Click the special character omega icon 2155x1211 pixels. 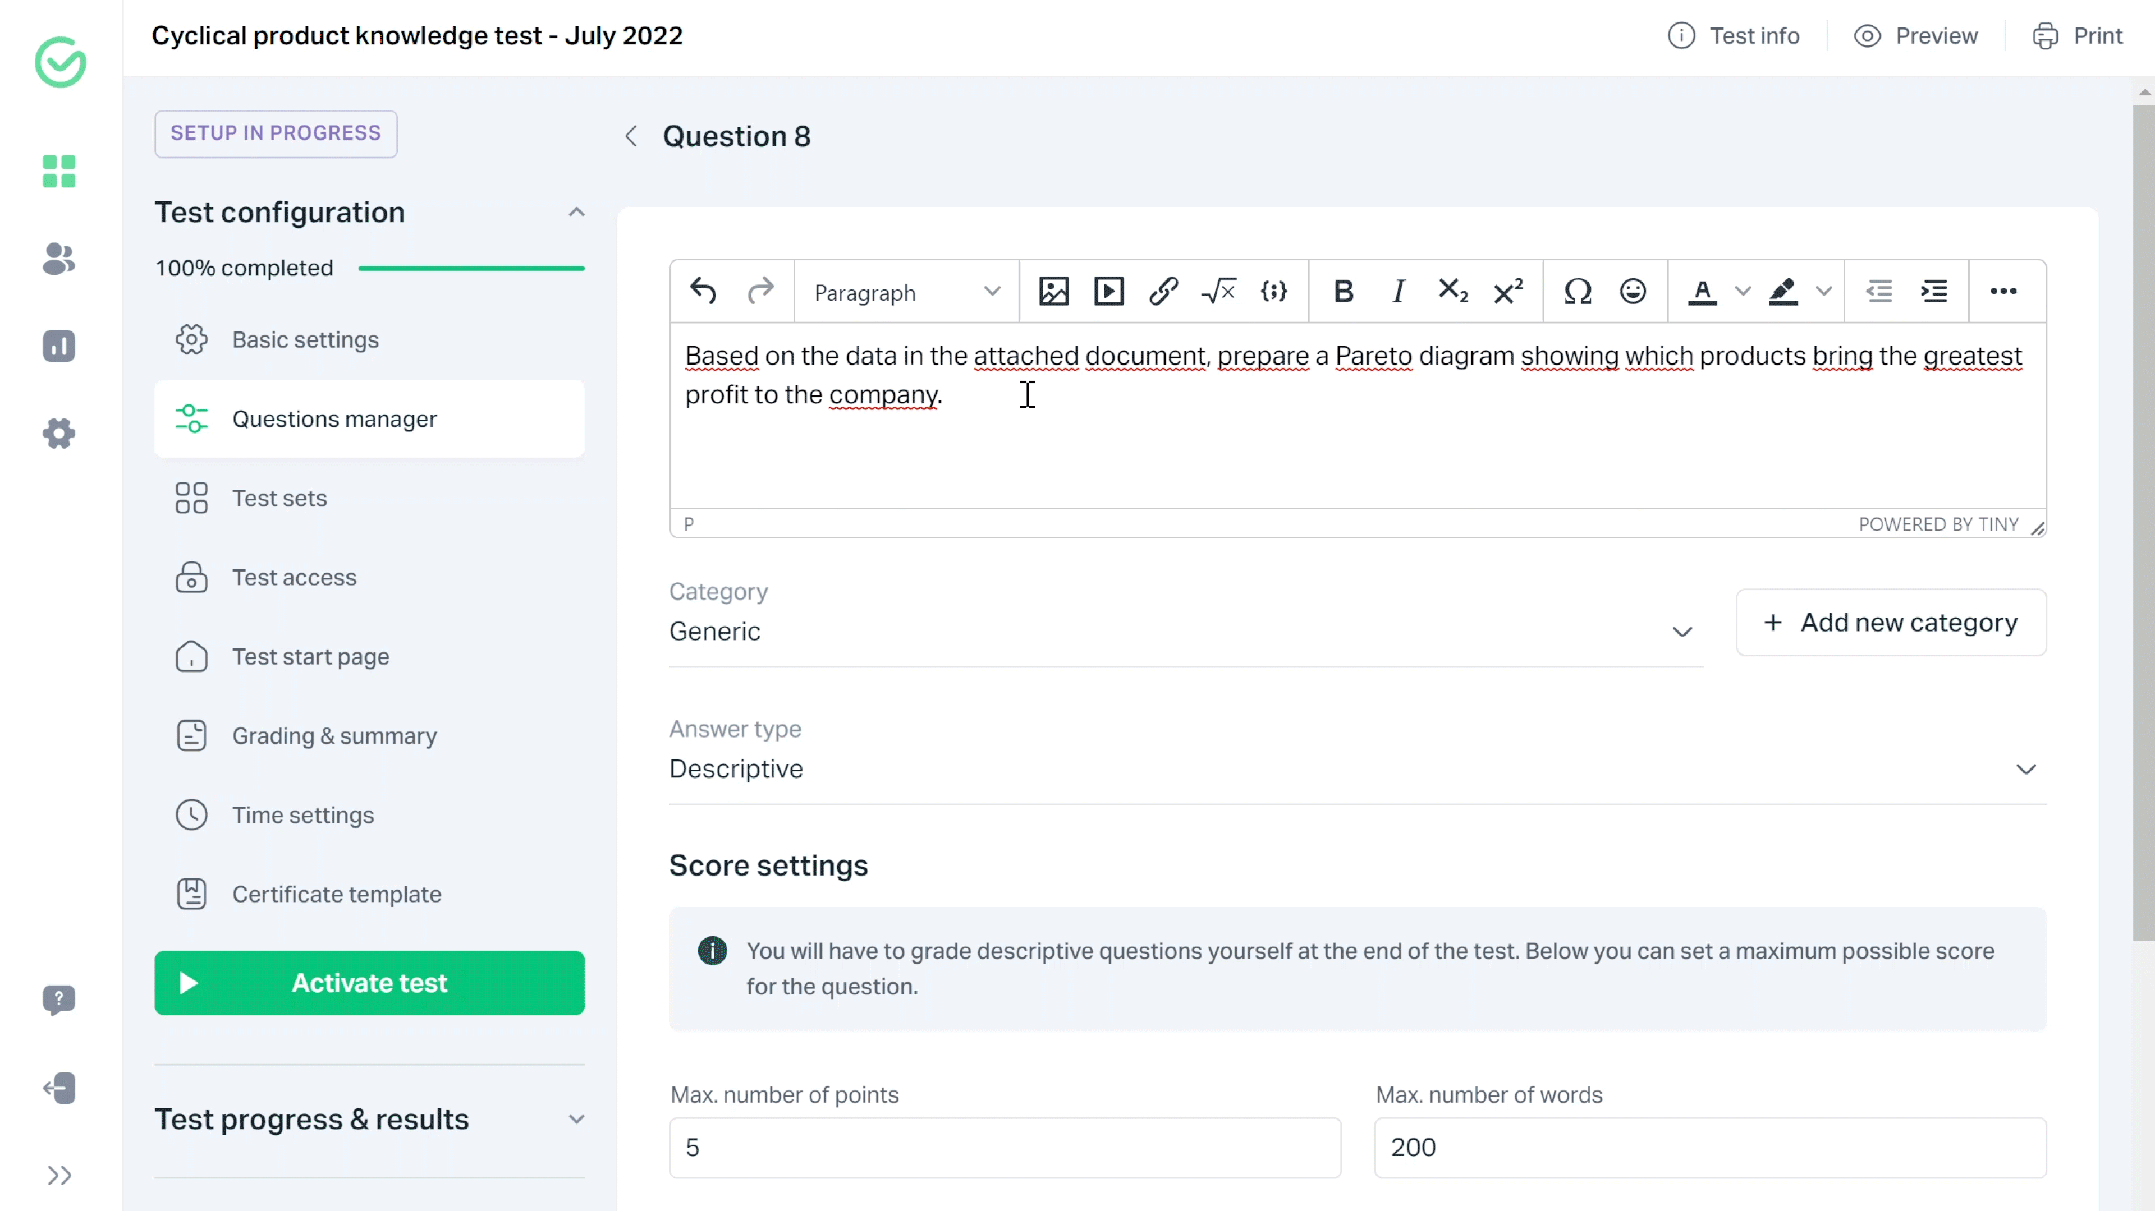(1576, 291)
